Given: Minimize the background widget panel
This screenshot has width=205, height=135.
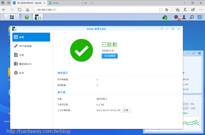Looking at the screenshot, I should (188, 53).
